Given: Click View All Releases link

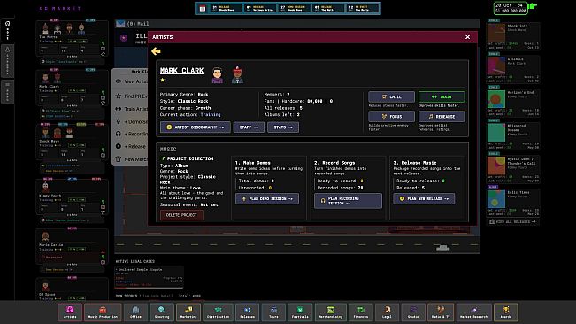Looking at the screenshot, I should pyautogui.click(x=512, y=221).
